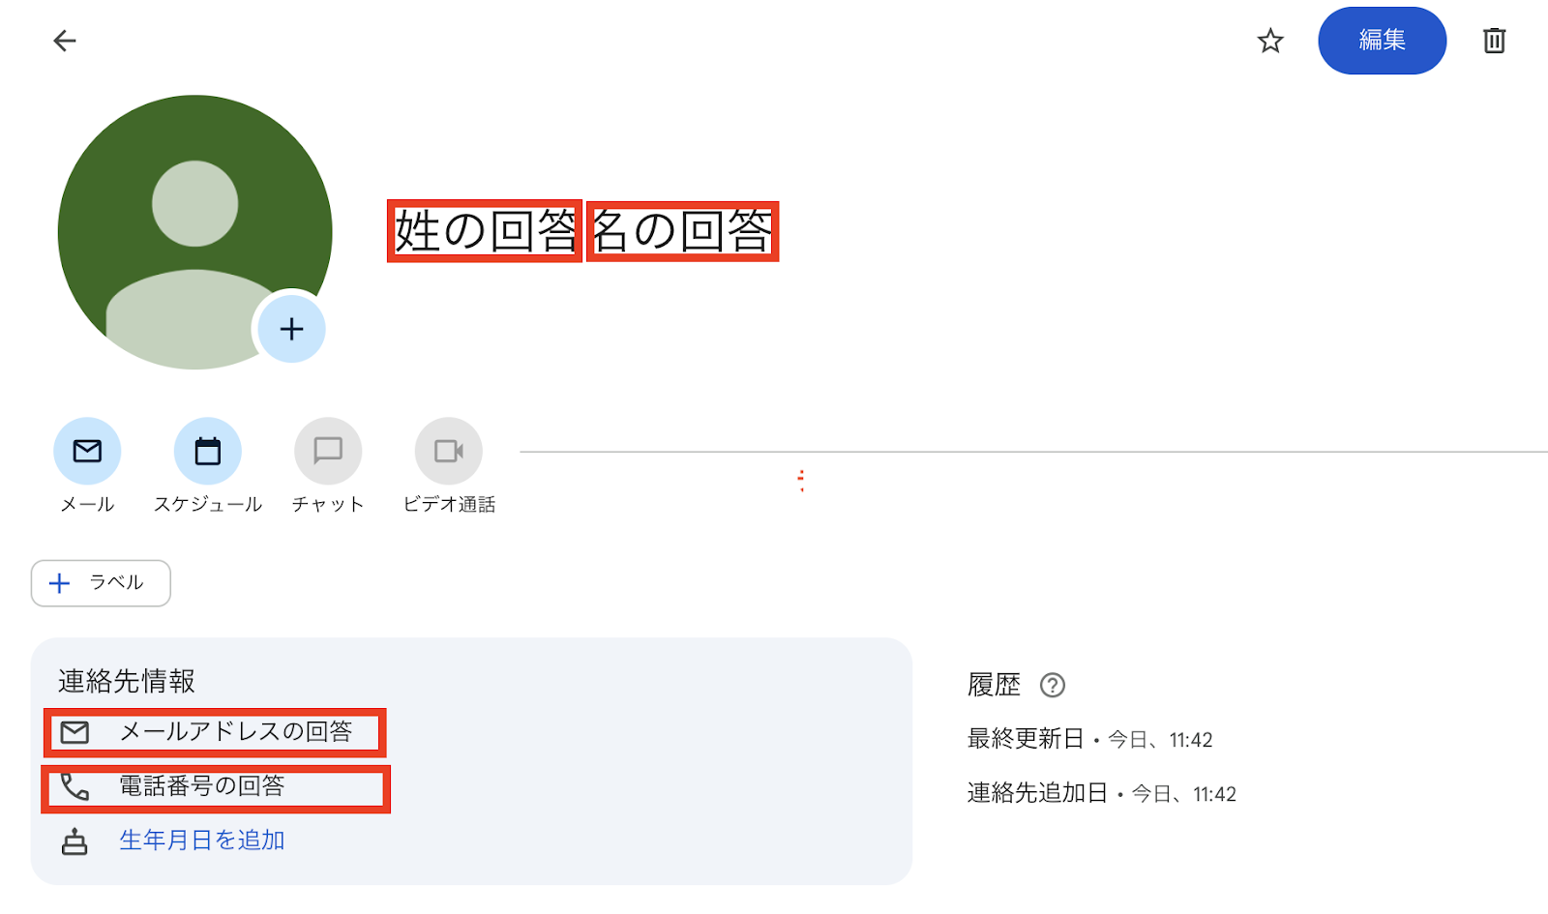
Task: Select the 電話番号の回答 phone row
Action: tap(215, 788)
